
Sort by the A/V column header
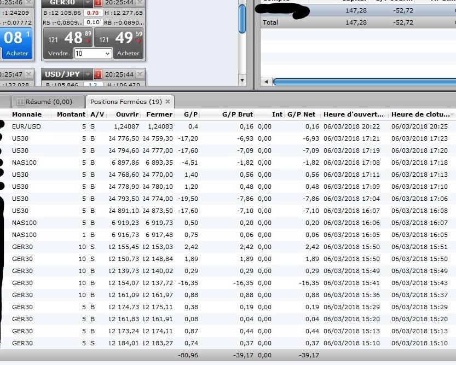click(x=97, y=114)
